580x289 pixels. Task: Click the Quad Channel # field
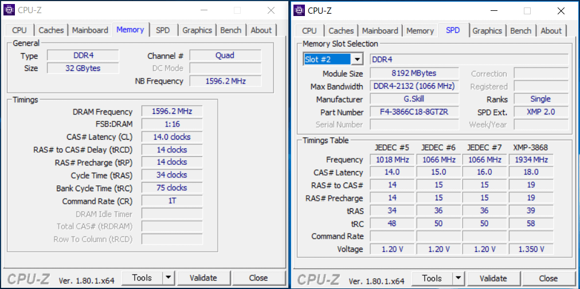(x=225, y=56)
